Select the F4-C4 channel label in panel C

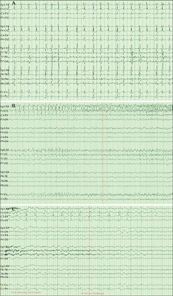click(x=5, y=231)
